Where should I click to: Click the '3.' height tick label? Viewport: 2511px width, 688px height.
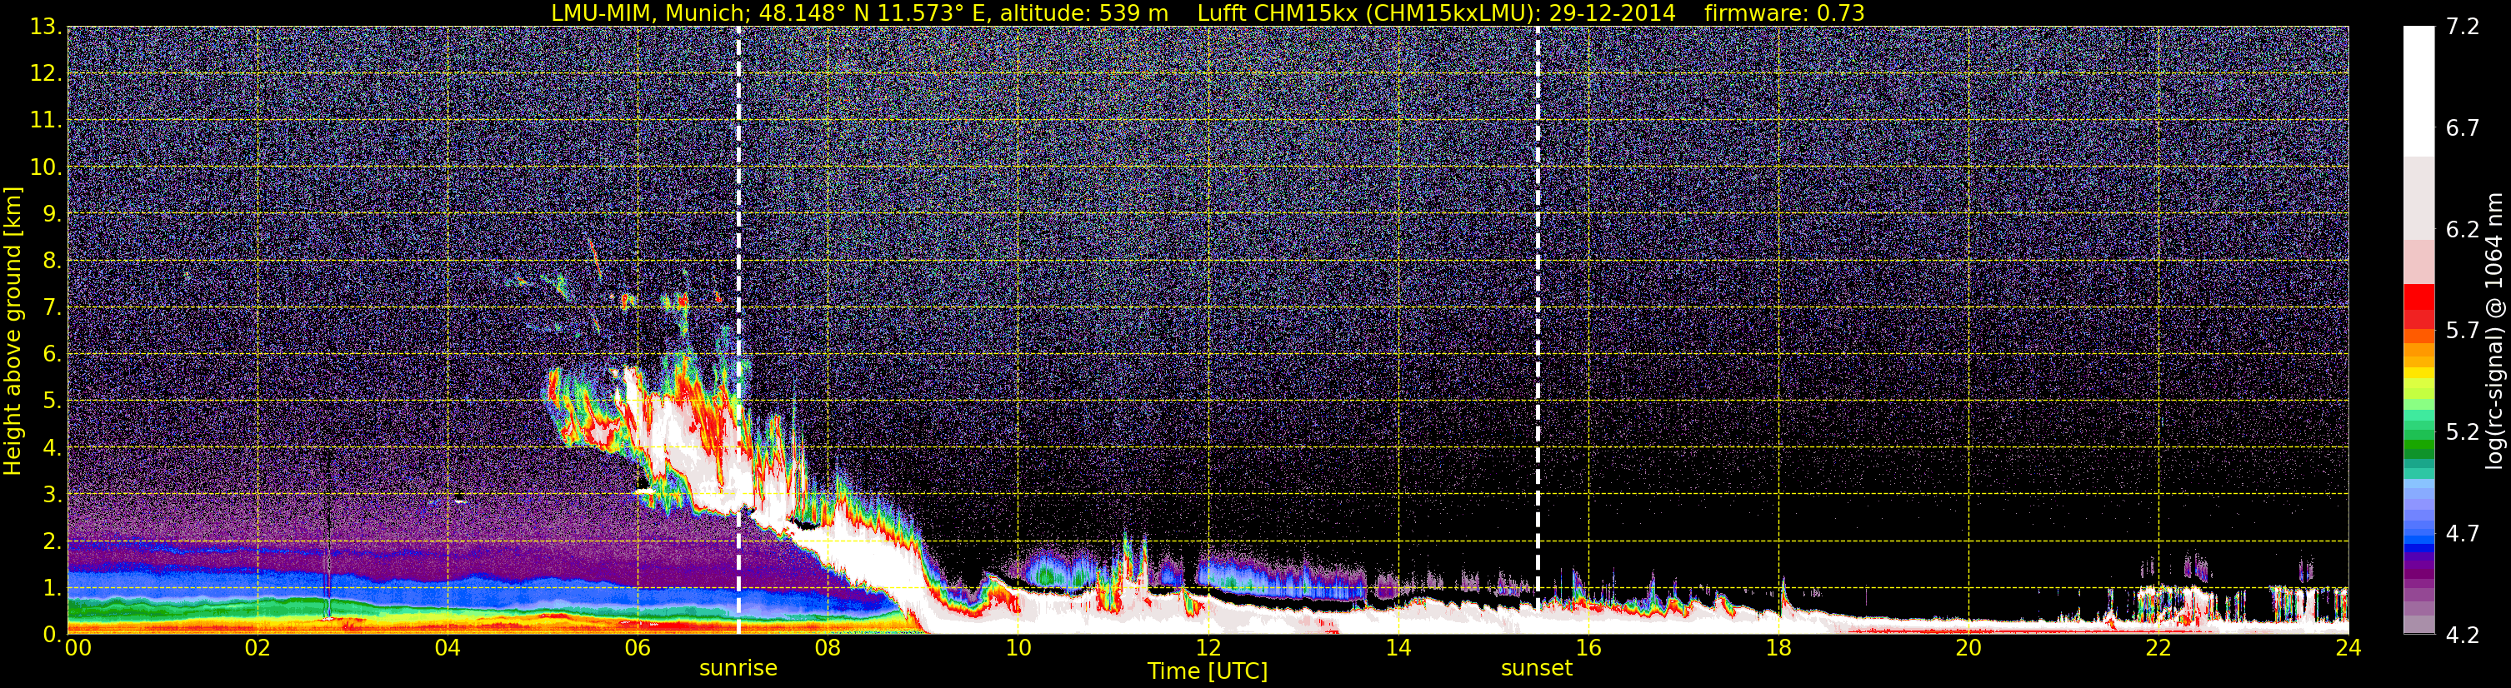pyautogui.click(x=52, y=495)
